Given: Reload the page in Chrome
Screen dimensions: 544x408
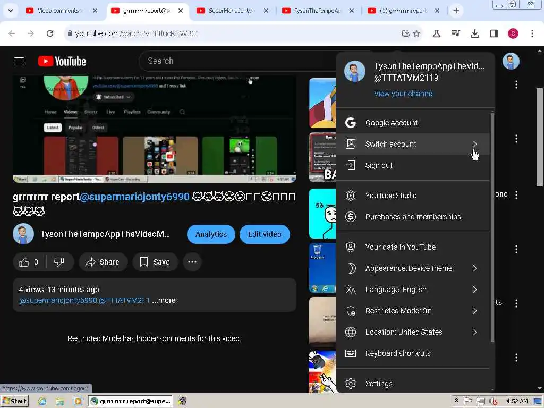Looking at the screenshot, I should point(50,33).
